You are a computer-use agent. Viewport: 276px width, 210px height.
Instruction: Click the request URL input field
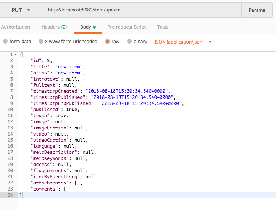(x=142, y=10)
